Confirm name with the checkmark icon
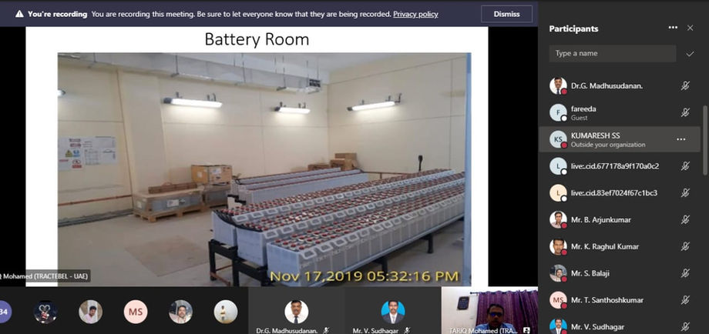Screen dimensions: 709x334 [690, 54]
